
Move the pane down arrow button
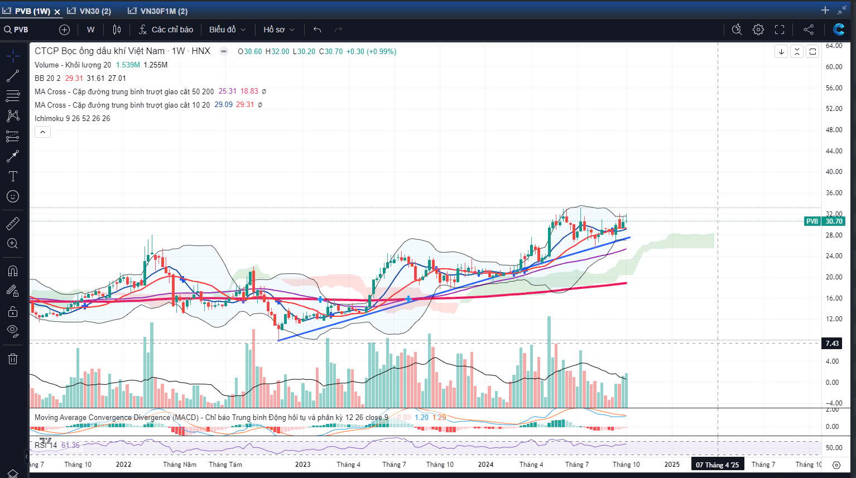coord(781,51)
